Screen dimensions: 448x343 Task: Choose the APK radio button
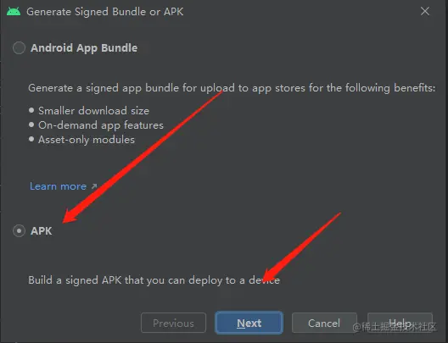(x=20, y=230)
